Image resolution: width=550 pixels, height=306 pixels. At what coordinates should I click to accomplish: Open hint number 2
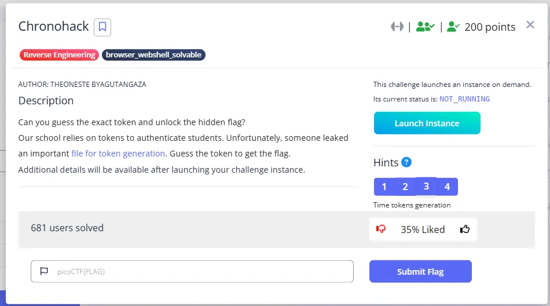click(x=405, y=187)
